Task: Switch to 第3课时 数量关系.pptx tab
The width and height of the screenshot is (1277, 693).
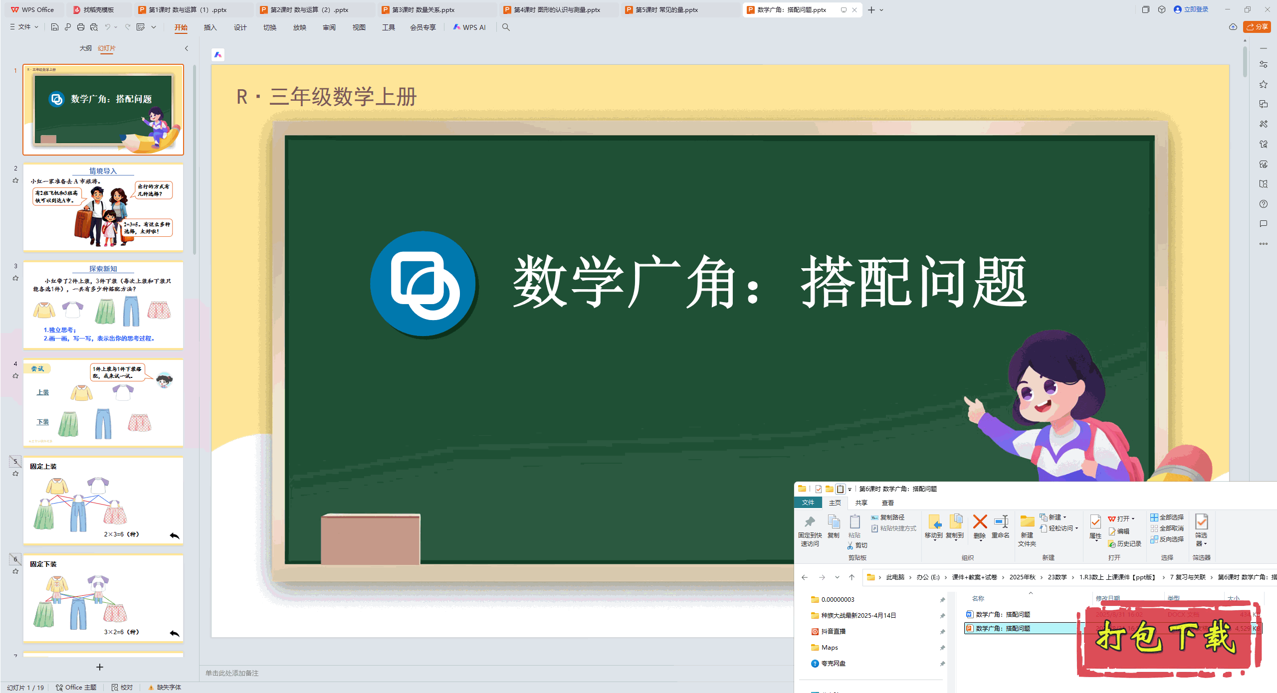Action: tap(423, 9)
